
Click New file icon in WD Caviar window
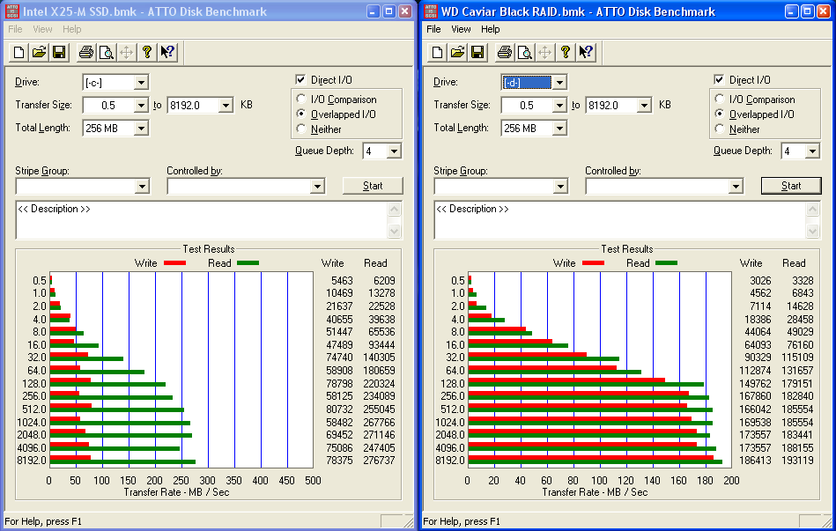click(x=437, y=52)
